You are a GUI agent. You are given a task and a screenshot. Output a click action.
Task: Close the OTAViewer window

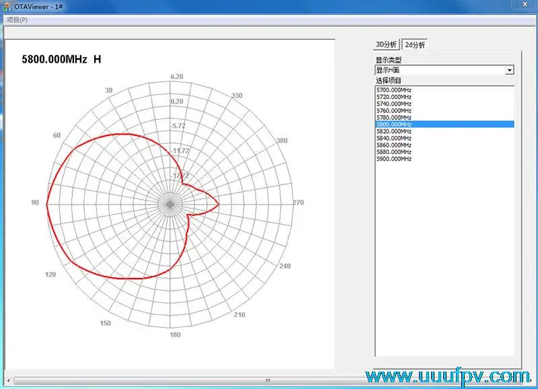524,5
